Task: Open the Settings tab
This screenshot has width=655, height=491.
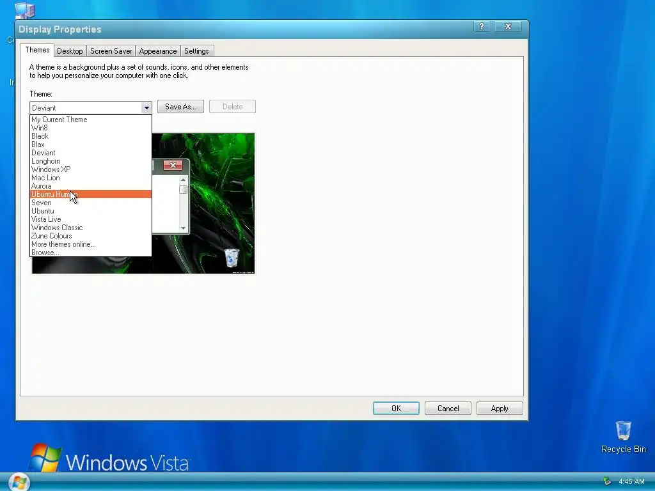Action: [x=196, y=51]
